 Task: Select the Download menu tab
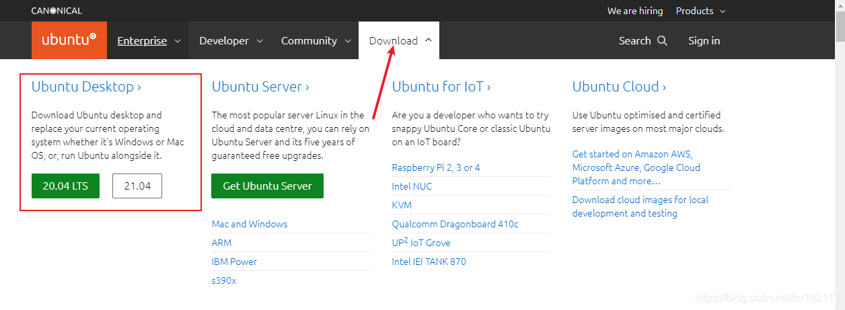[x=399, y=40]
